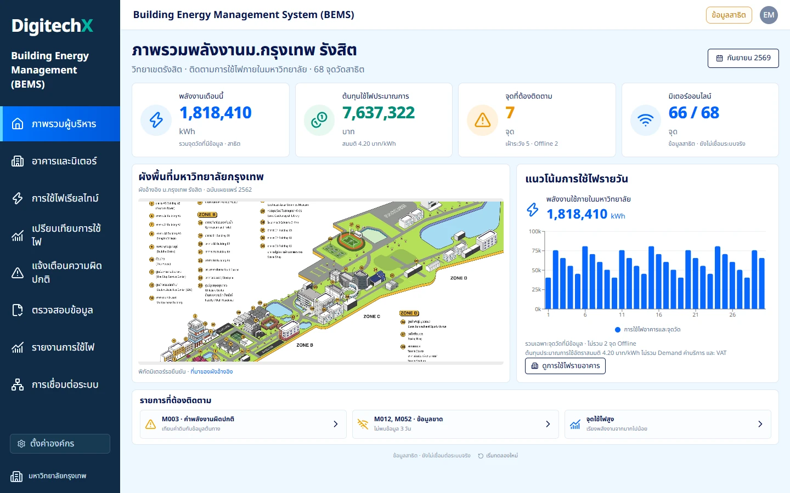Click the เริ่มทดลองใหม่ reset link
Screen dimensions: 790x493
pos(498,456)
